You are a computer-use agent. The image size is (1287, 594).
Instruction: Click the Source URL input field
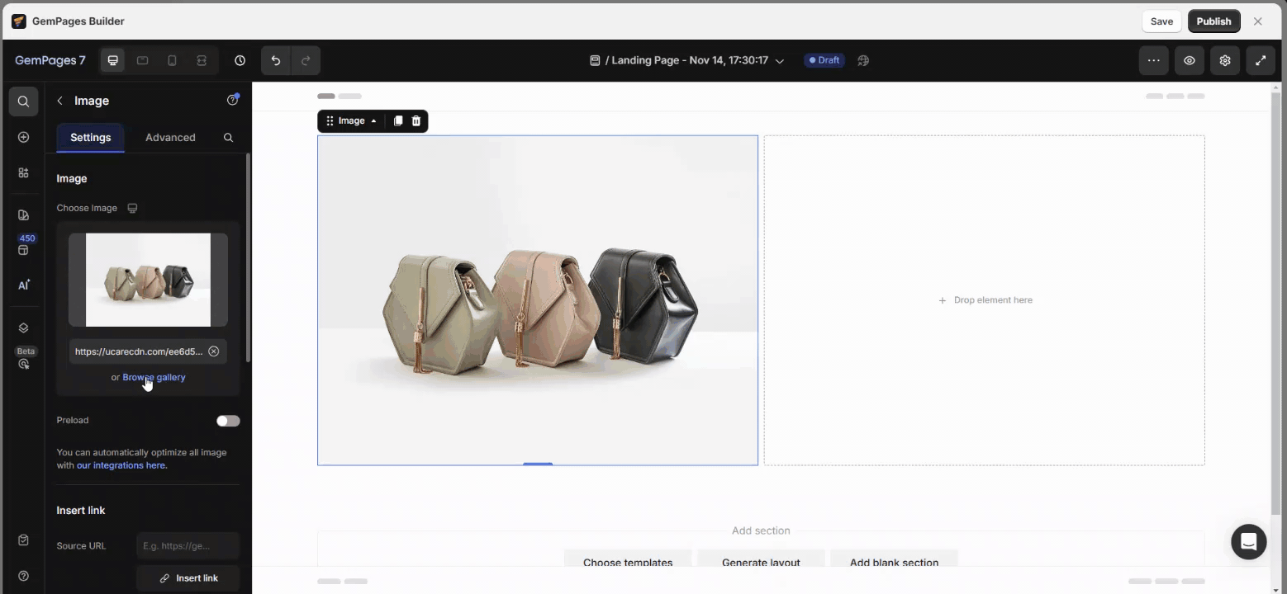tap(188, 545)
